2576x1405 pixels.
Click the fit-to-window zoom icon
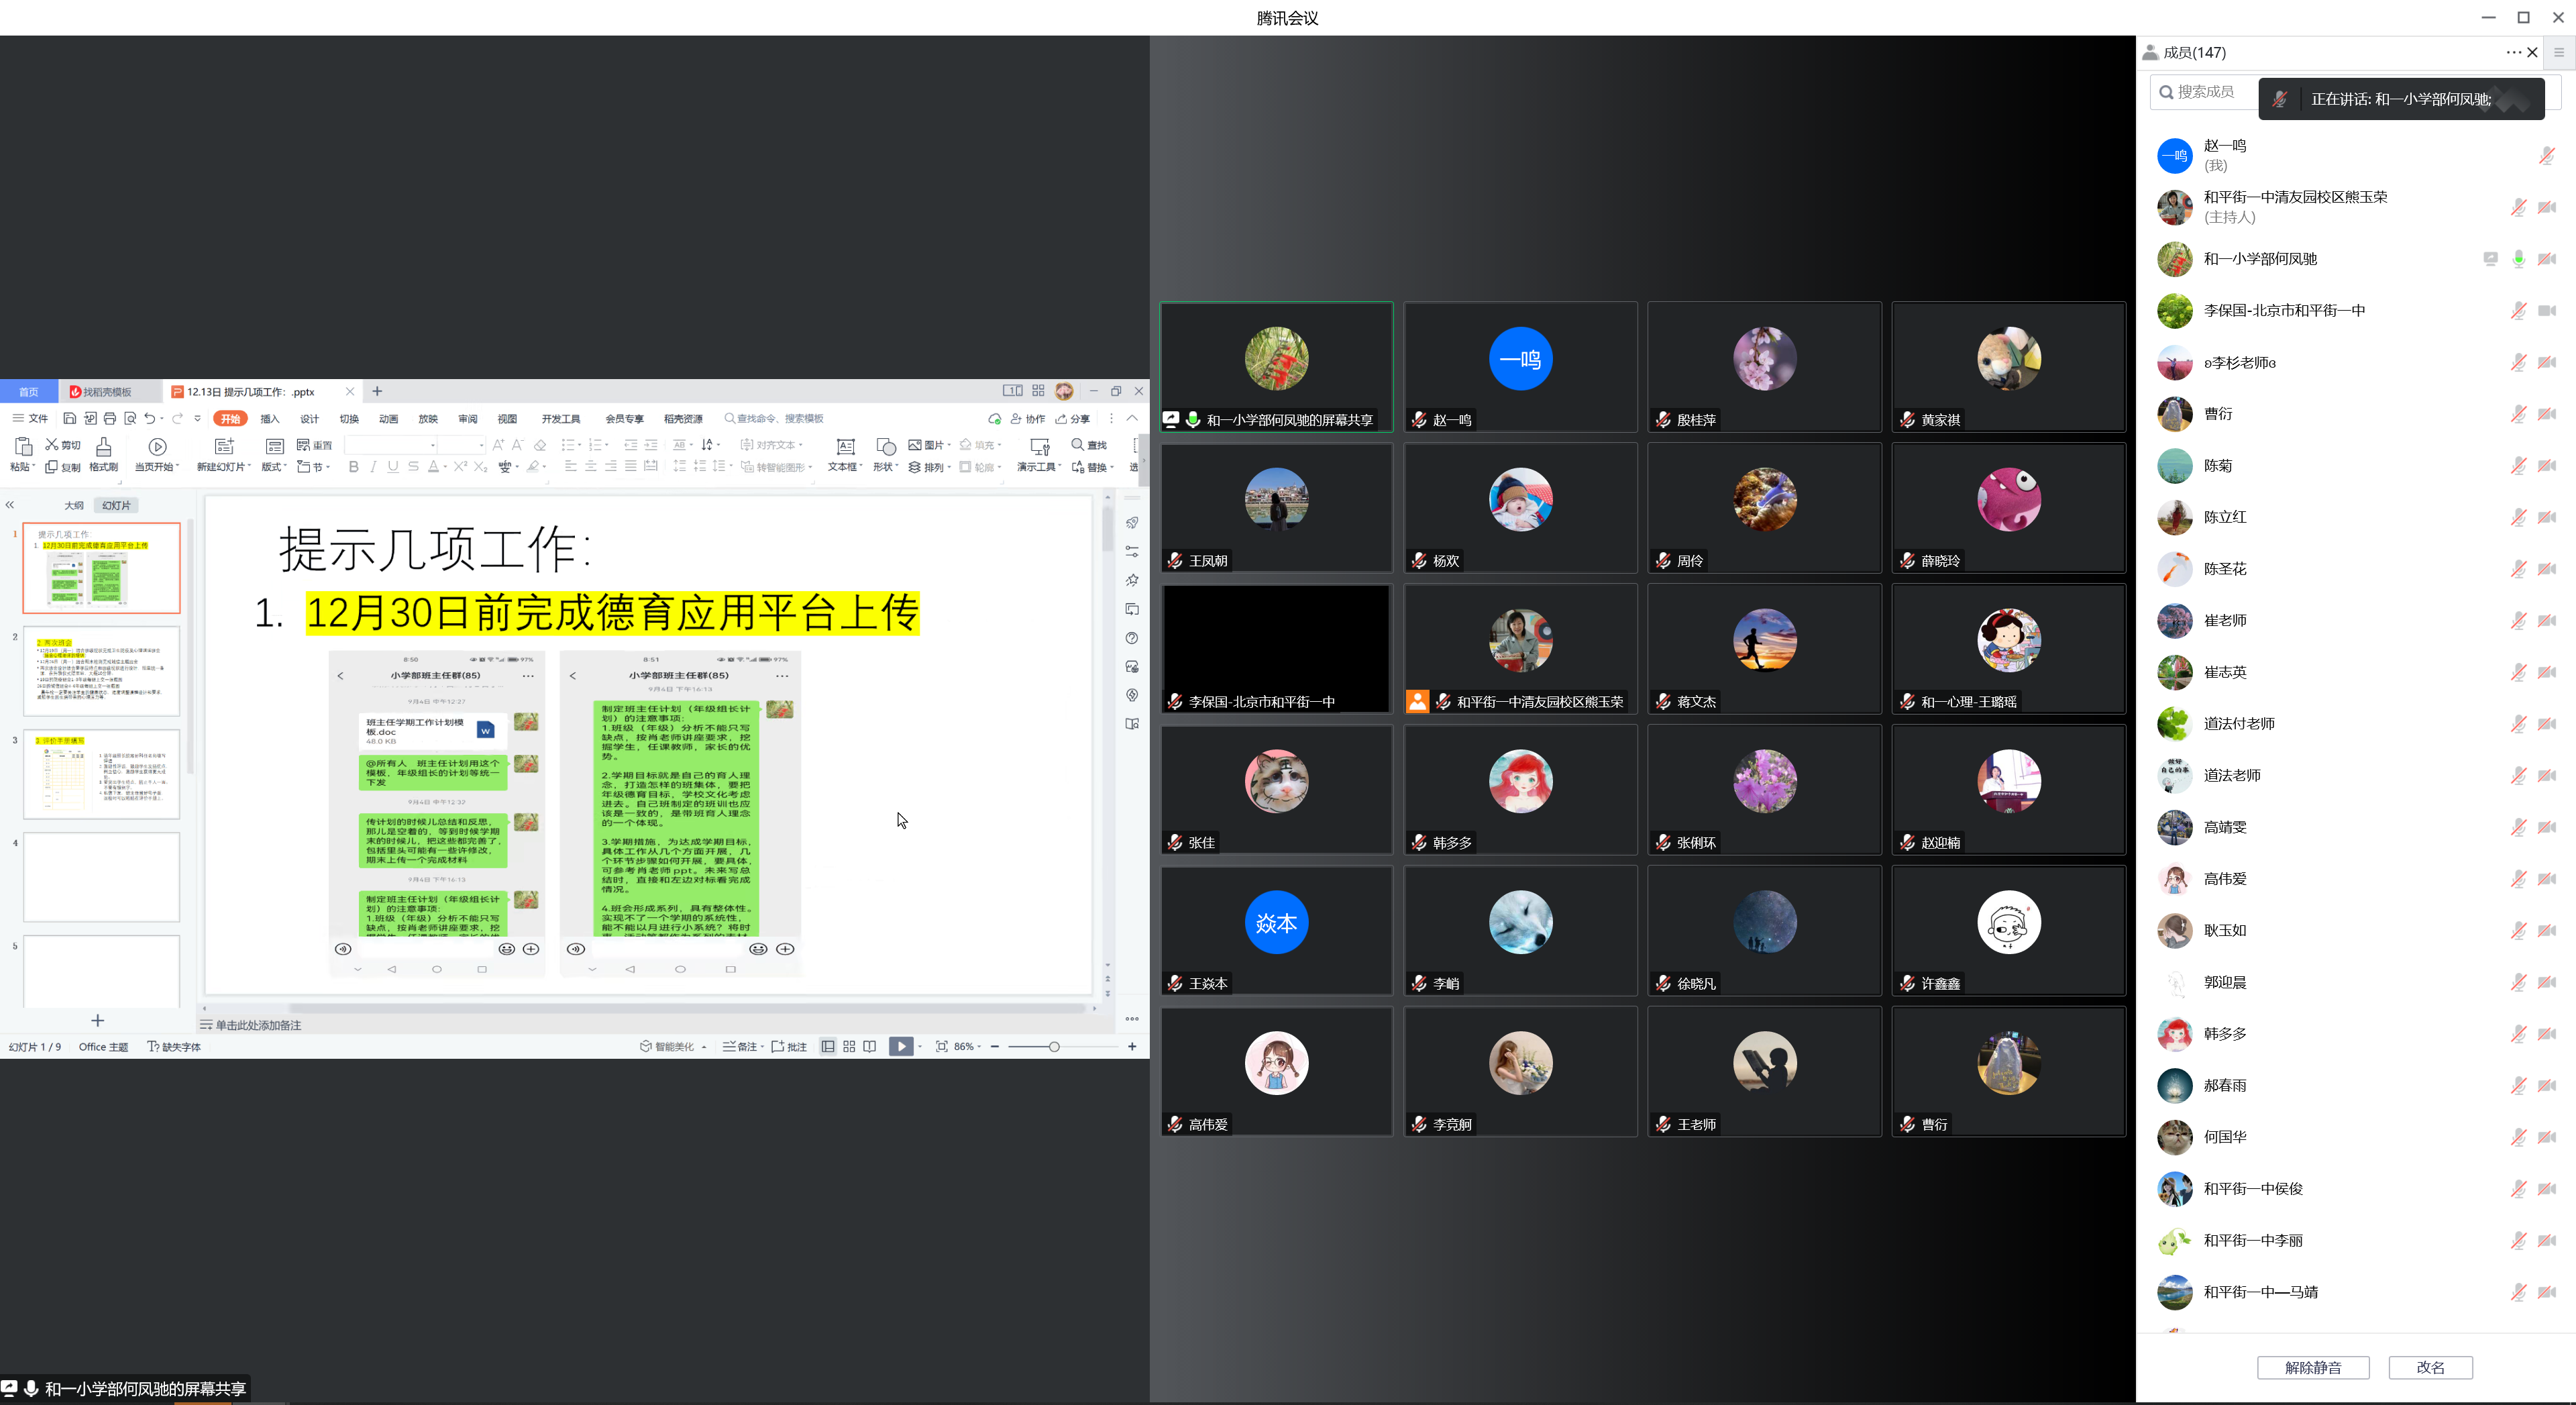coord(941,1046)
